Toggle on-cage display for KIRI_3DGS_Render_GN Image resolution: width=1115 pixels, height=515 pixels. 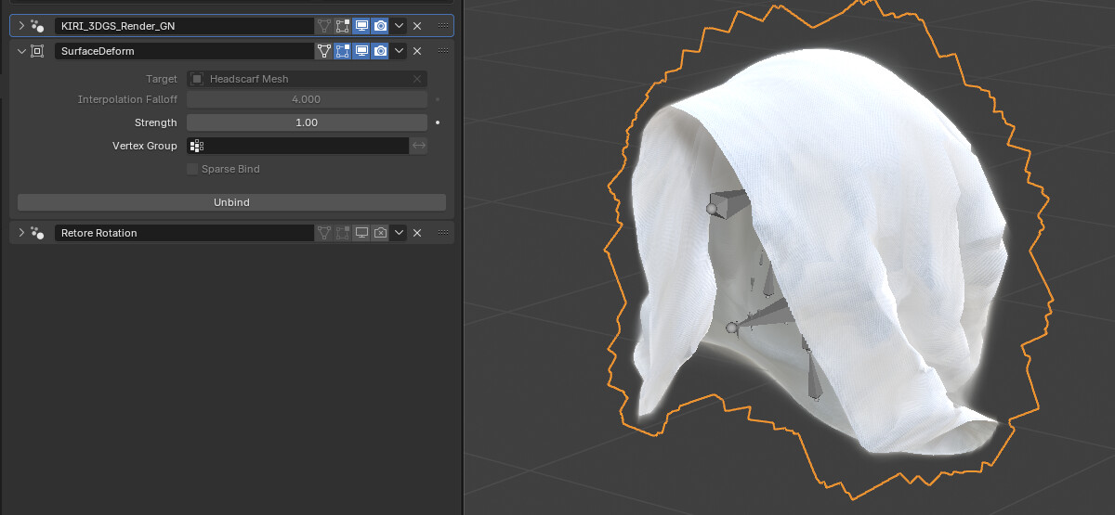tap(324, 26)
